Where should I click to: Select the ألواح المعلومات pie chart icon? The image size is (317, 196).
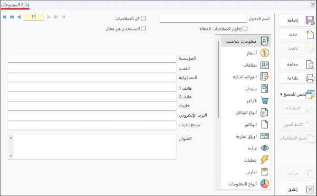264,184
